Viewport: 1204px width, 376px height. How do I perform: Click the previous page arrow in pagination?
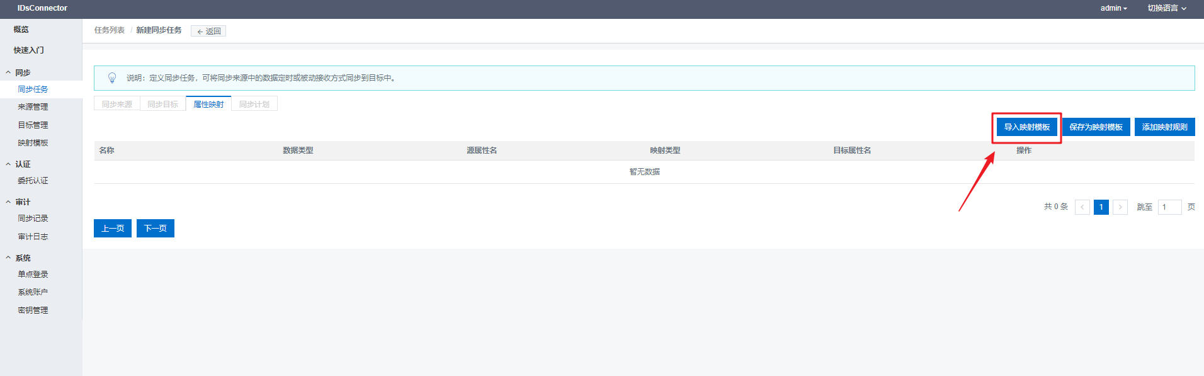click(1082, 207)
